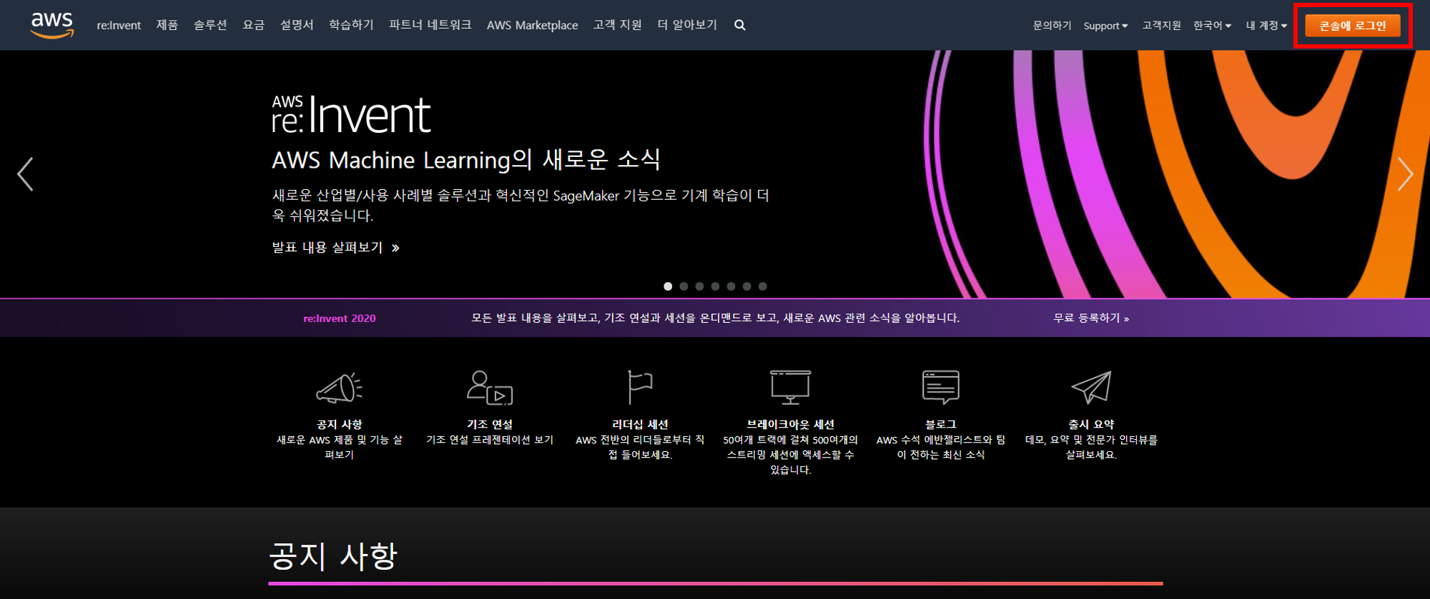Click the re:Invent 2020 banner label
Screen dimensions: 1430x599
pos(340,318)
